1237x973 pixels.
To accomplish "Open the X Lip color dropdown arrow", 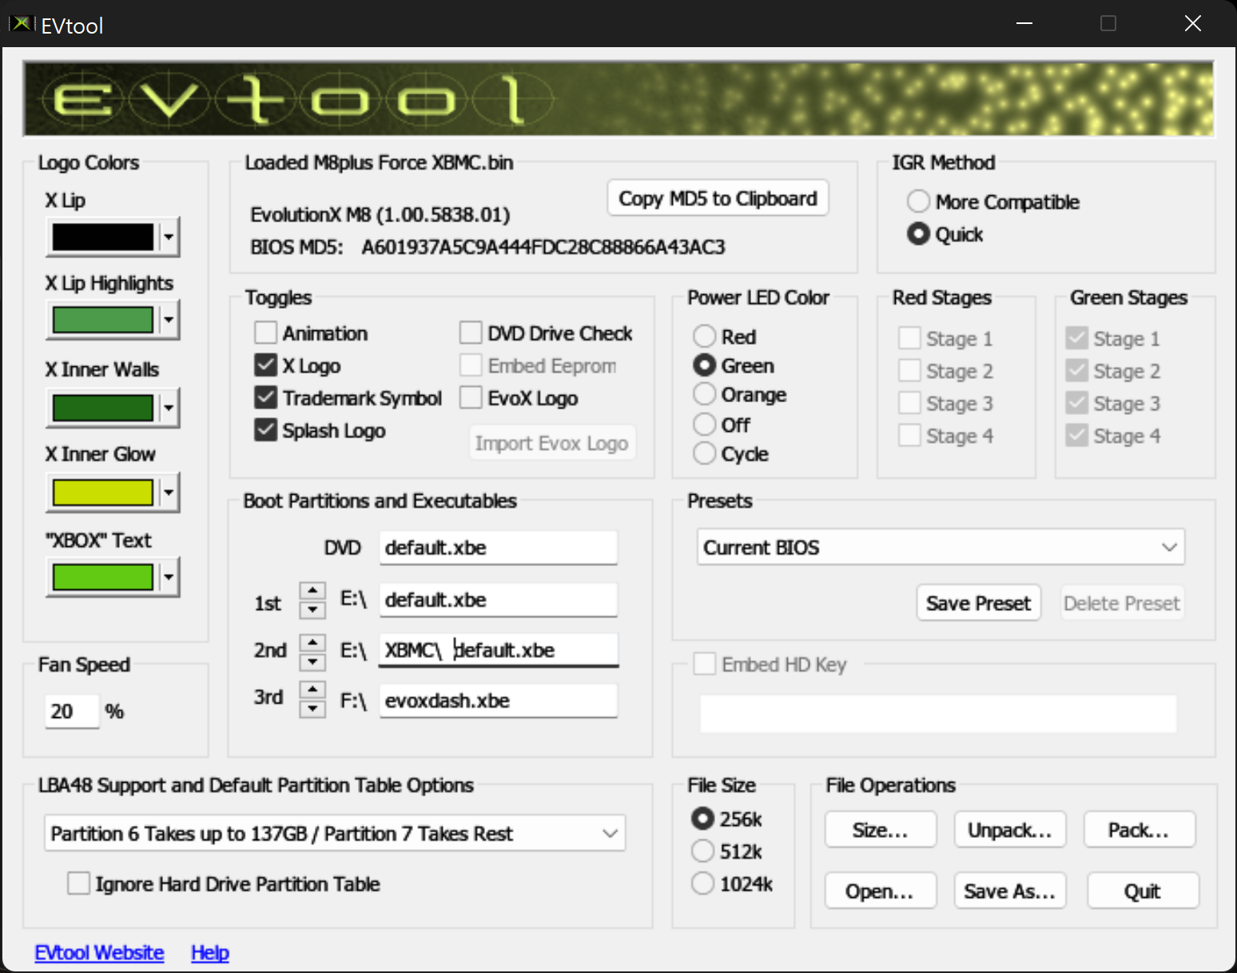I will [x=169, y=237].
